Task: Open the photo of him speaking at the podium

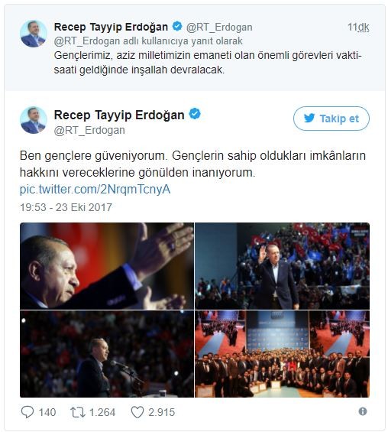Action: [107, 354]
